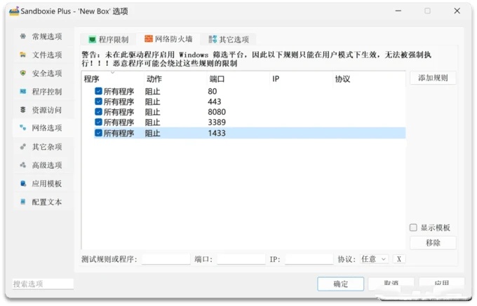
Task: Click the 其它选项 tab icon
Action: point(213,39)
